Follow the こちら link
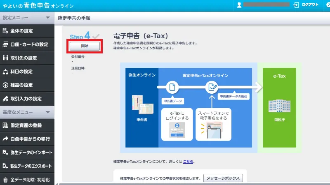The width and height of the screenshot is (330, 185). 188,162
